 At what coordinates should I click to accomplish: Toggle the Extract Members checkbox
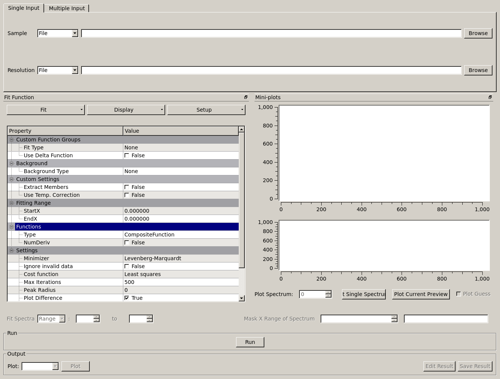pos(127,187)
